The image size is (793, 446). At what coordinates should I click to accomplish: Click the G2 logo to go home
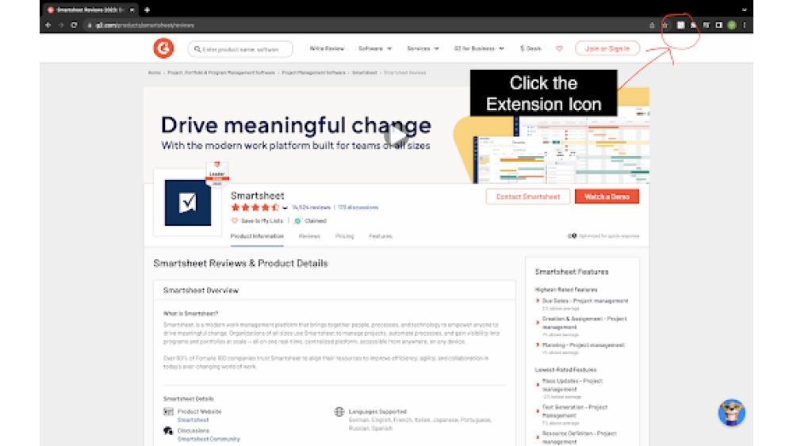tap(163, 48)
